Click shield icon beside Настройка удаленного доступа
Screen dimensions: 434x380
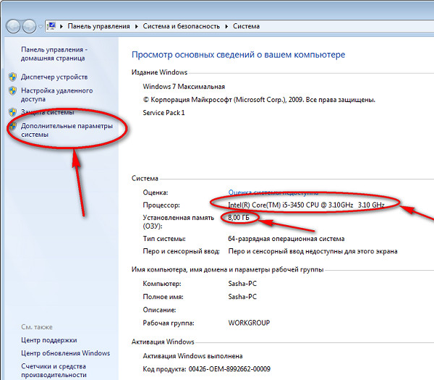click(12, 90)
